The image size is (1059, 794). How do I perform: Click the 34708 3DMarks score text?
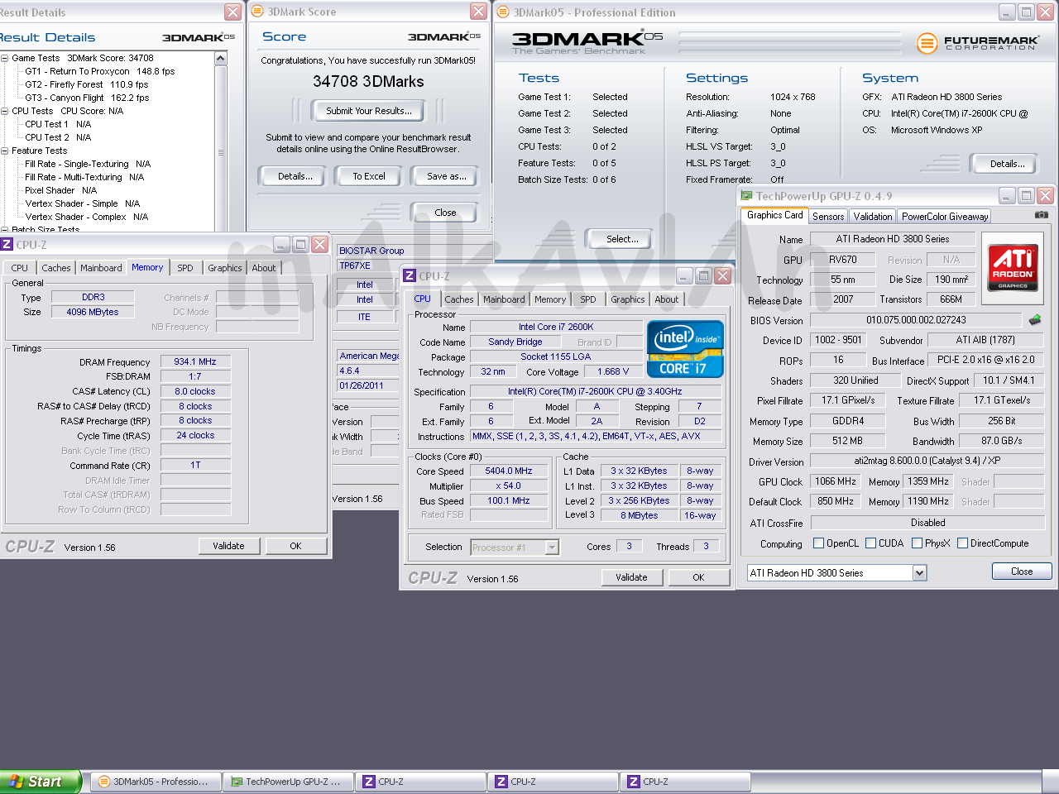368,81
